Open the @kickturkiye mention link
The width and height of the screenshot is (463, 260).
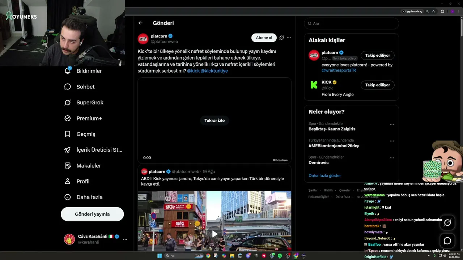pyautogui.click(x=214, y=71)
